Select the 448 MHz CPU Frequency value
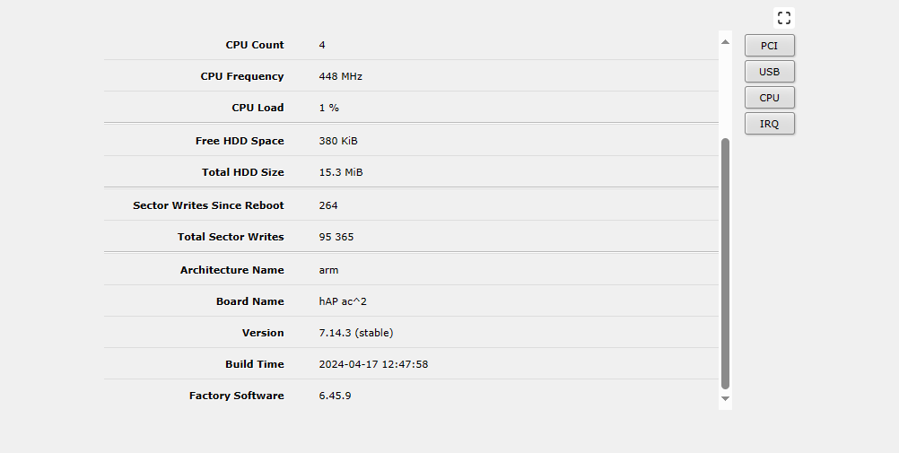 340,76
